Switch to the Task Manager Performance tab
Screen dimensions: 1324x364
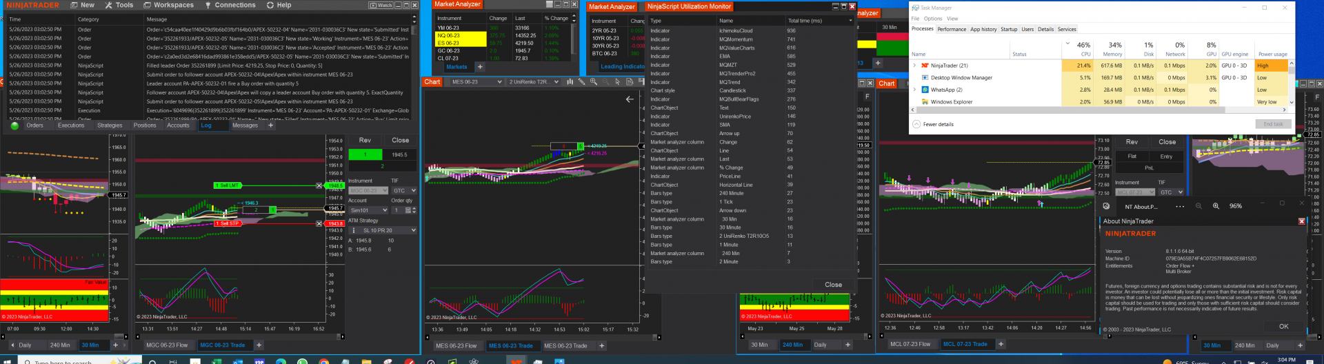point(952,29)
